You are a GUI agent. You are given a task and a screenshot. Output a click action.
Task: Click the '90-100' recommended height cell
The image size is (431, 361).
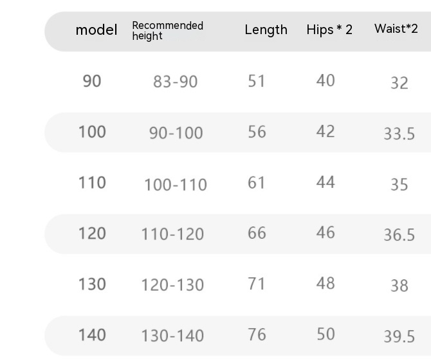176,133
